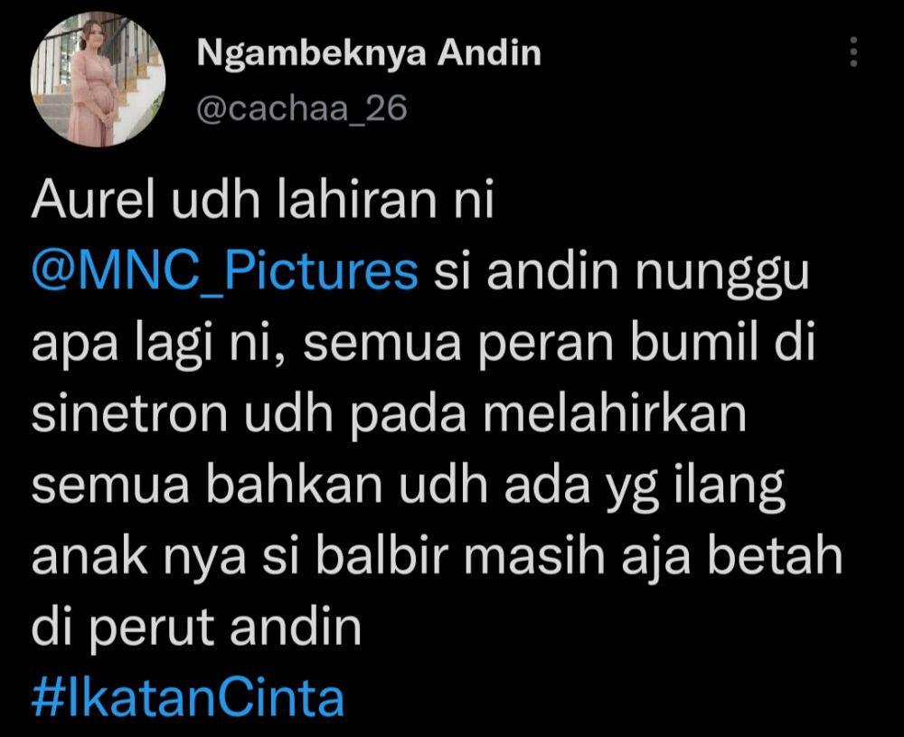This screenshot has height=737, width=904.
Task: Click the first line 'Aurel udh lahiran ni'
Action: 263,200
